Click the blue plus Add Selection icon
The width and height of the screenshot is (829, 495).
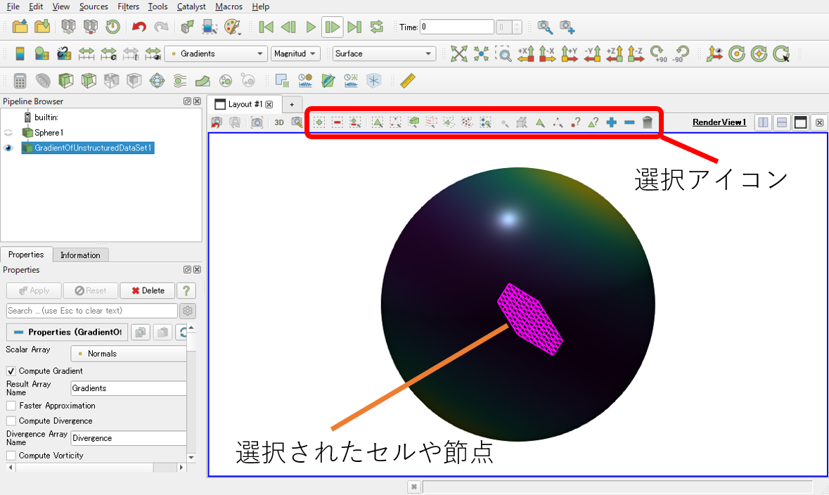coord(611,122)
